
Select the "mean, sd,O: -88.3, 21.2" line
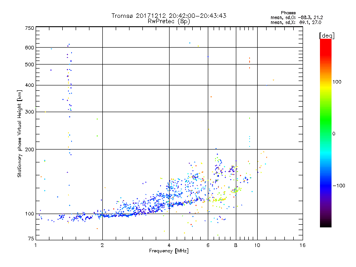click(296, 17)
